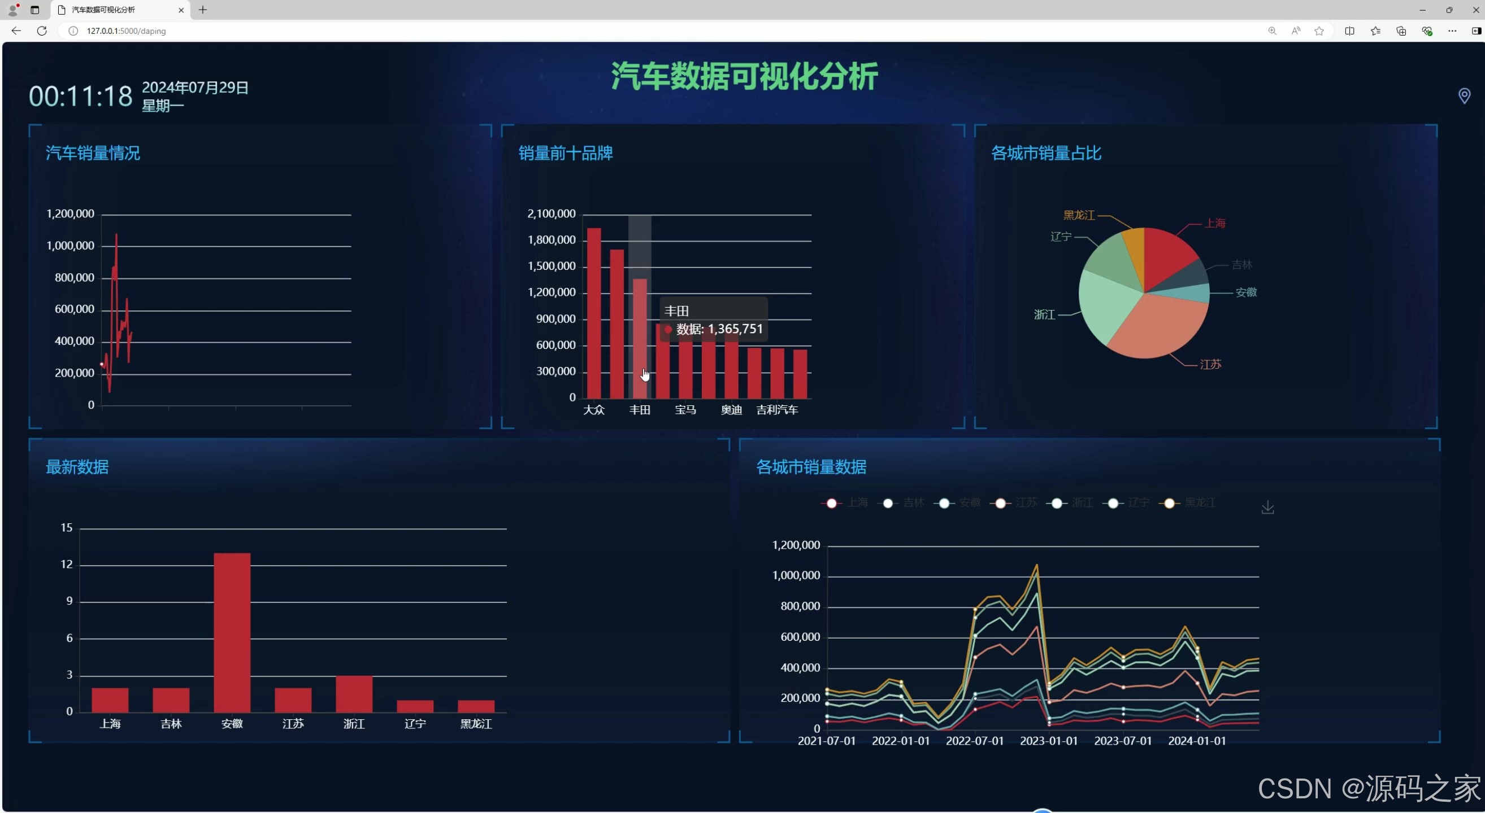Open the Settings and more menu
Viewport: 1485px width, 813px height.
(x=1452, y=31)
